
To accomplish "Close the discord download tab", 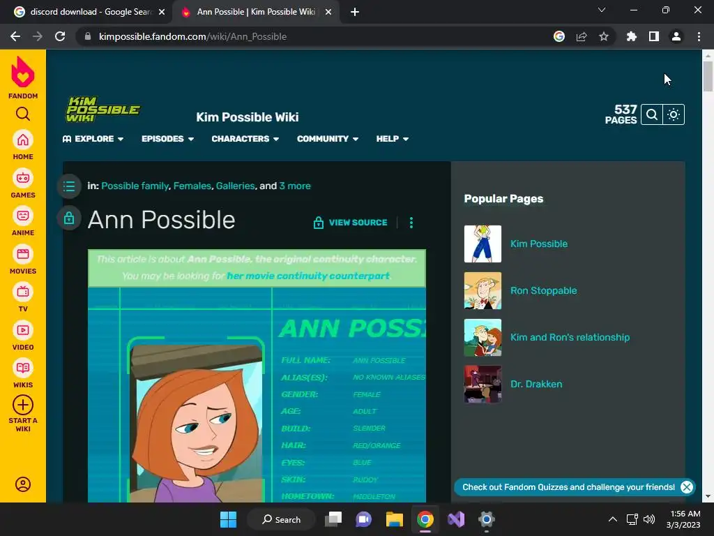I will [162, 13].
